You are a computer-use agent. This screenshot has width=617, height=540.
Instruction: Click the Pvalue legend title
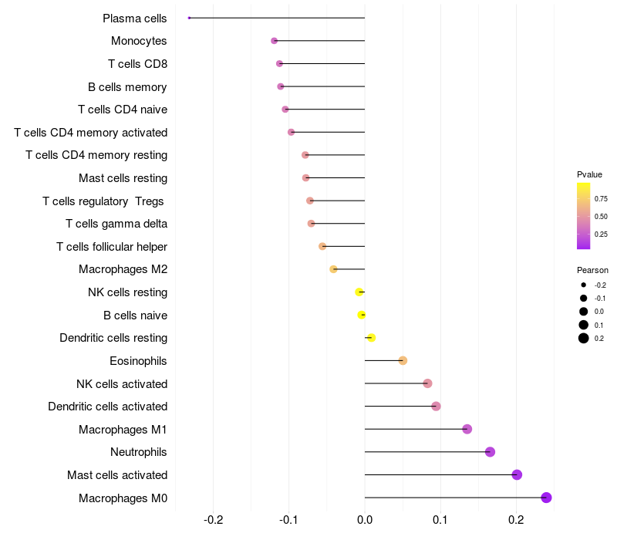589,174
